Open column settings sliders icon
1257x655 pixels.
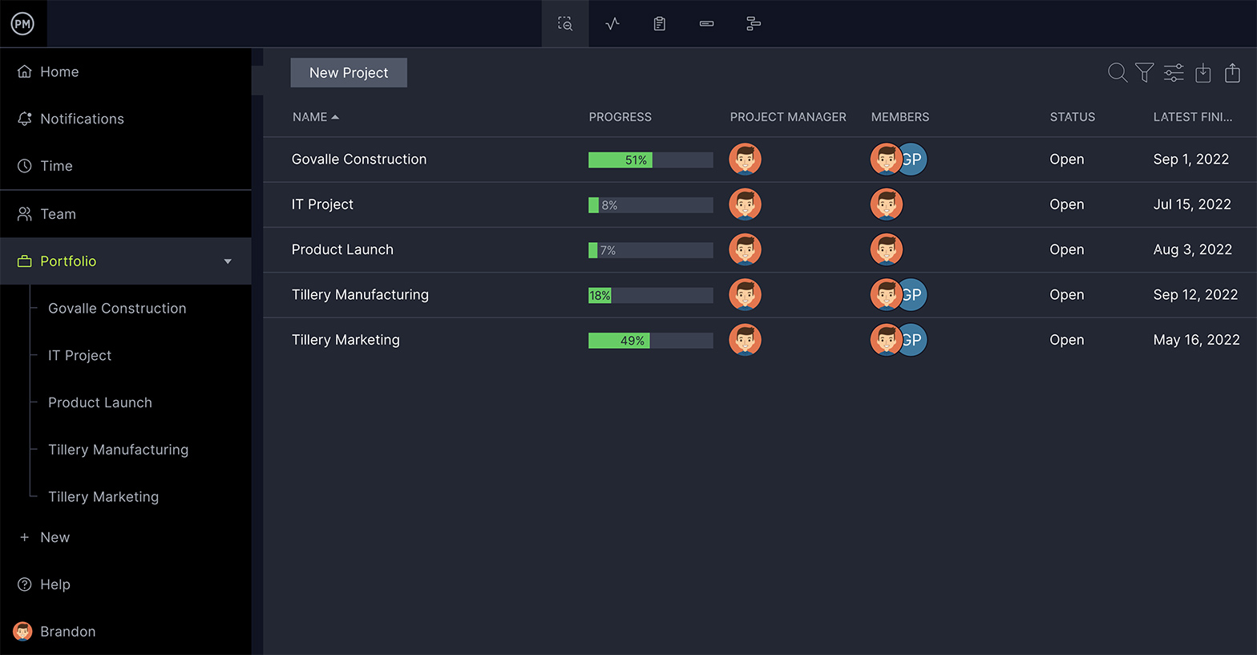coord(1174,73)
